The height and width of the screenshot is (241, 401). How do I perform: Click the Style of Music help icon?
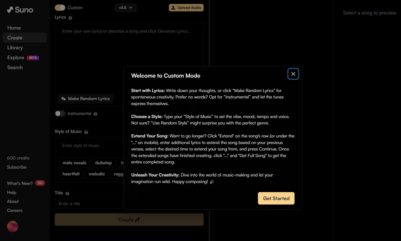tap(86, 132)
